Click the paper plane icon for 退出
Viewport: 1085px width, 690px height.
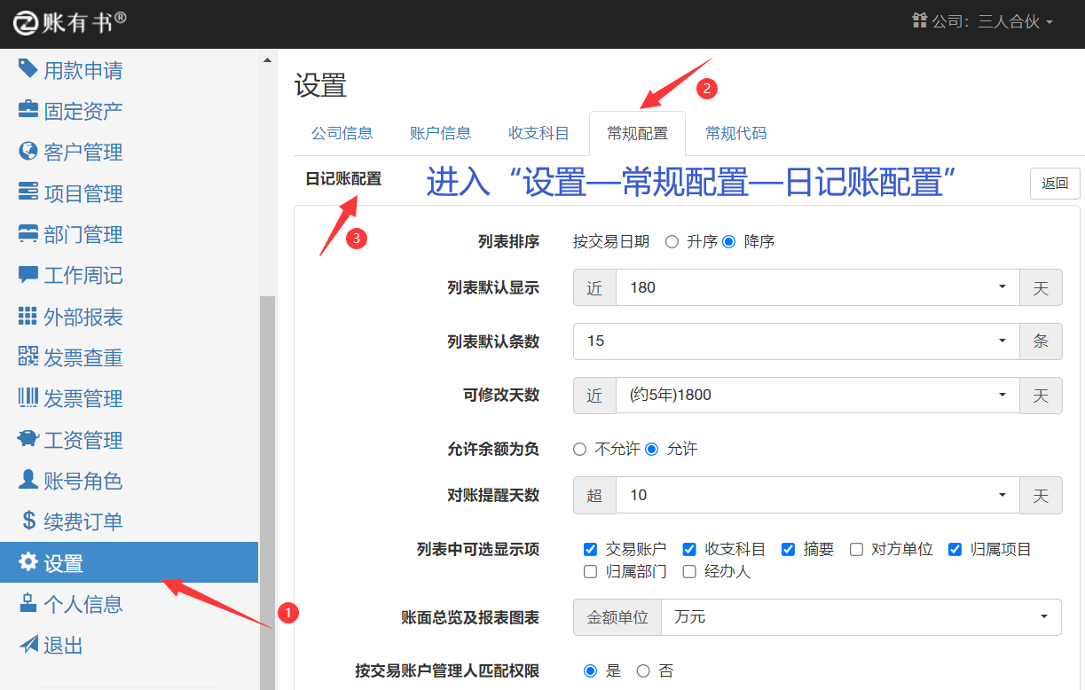tap(28, 645)
